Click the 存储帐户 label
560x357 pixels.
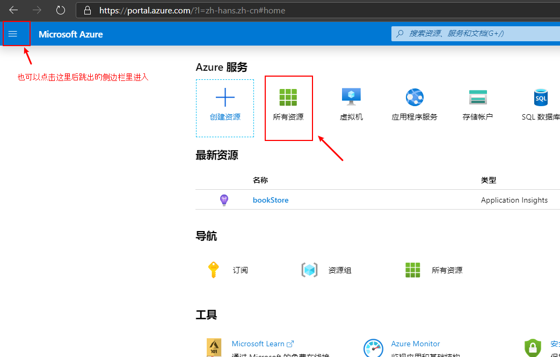click(x=478, y=117)
